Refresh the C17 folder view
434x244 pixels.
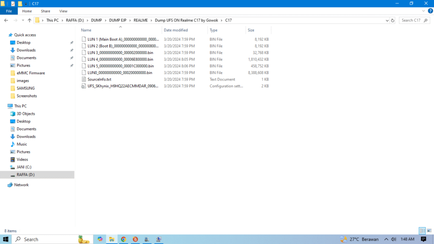(x=392, y=20)
